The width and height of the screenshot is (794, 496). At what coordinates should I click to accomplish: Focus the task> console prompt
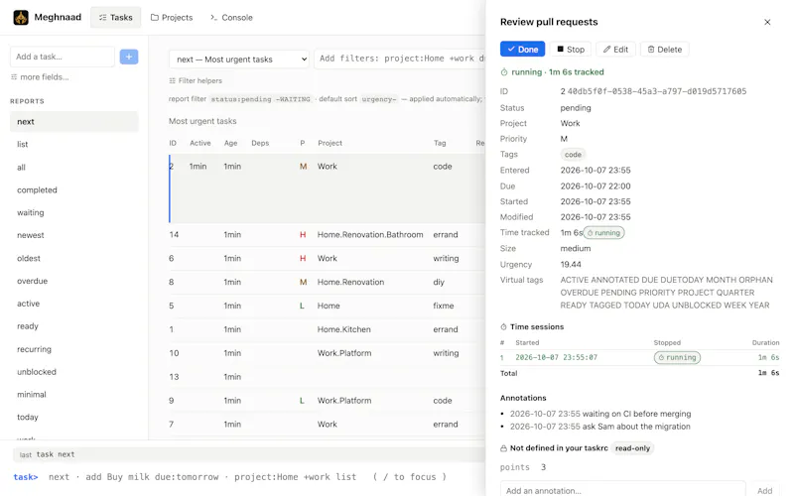pyautogui.click(x=248, y=477)
